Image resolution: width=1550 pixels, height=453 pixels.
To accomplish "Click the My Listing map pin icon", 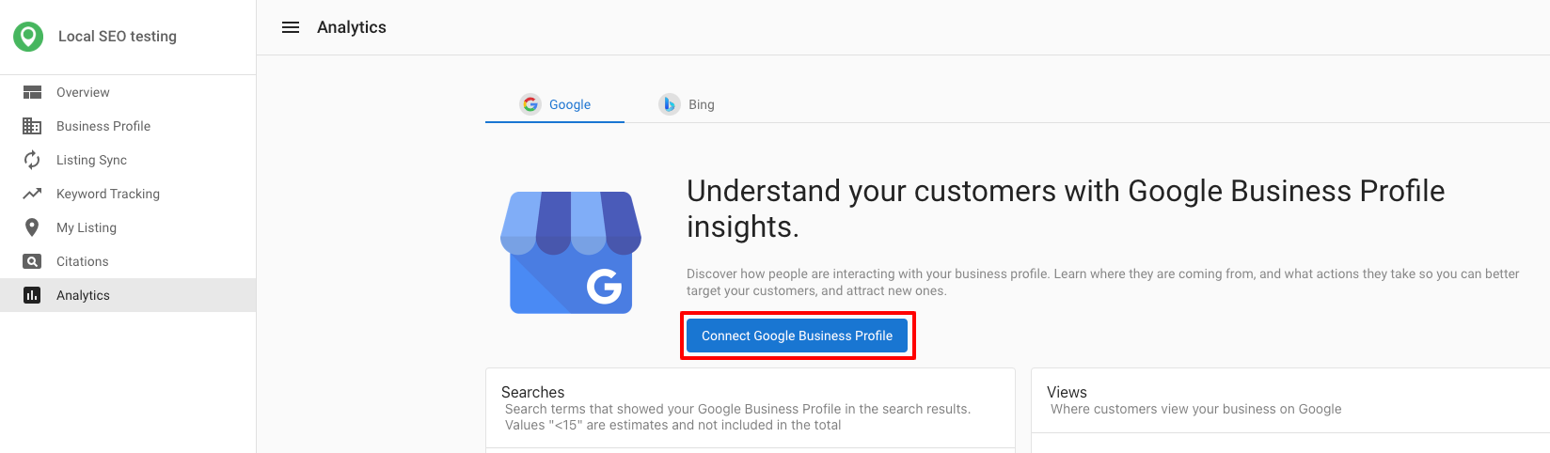I will [x=32, y=227].
